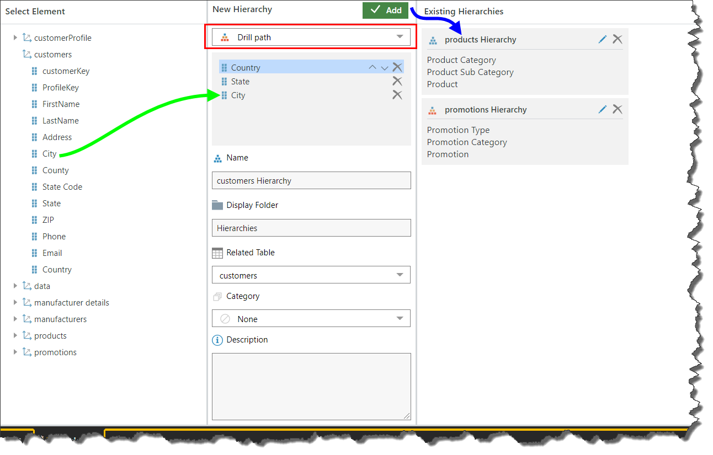Open the Drill path type dropdown
Viewport: 713px width, 455px height.
coord(311,38)
